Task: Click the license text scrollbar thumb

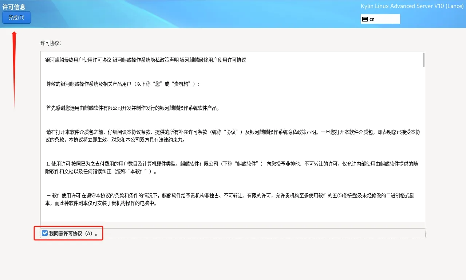Action: pos(423,60)
